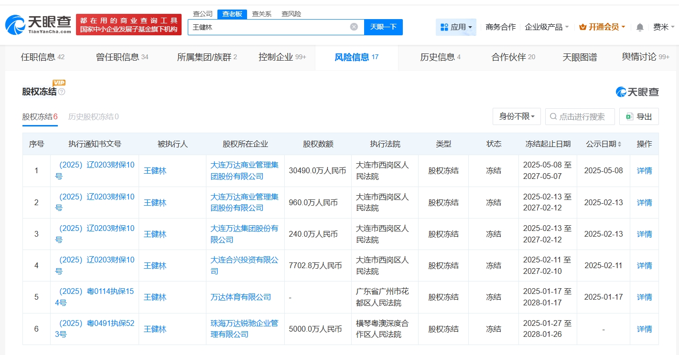Expand the 应用 dropdown

tap(456, 27)
